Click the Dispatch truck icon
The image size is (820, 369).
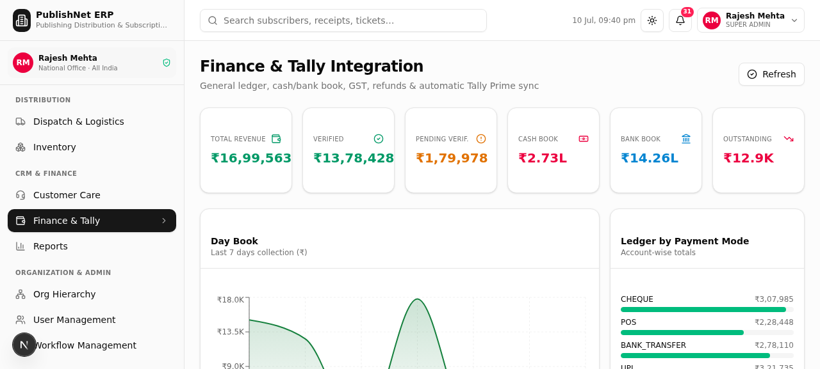pyautogui.click(x=20, y=122)
